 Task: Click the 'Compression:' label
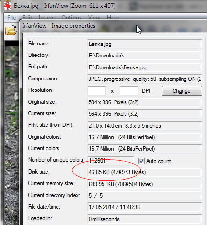click(x=43, y=79)
